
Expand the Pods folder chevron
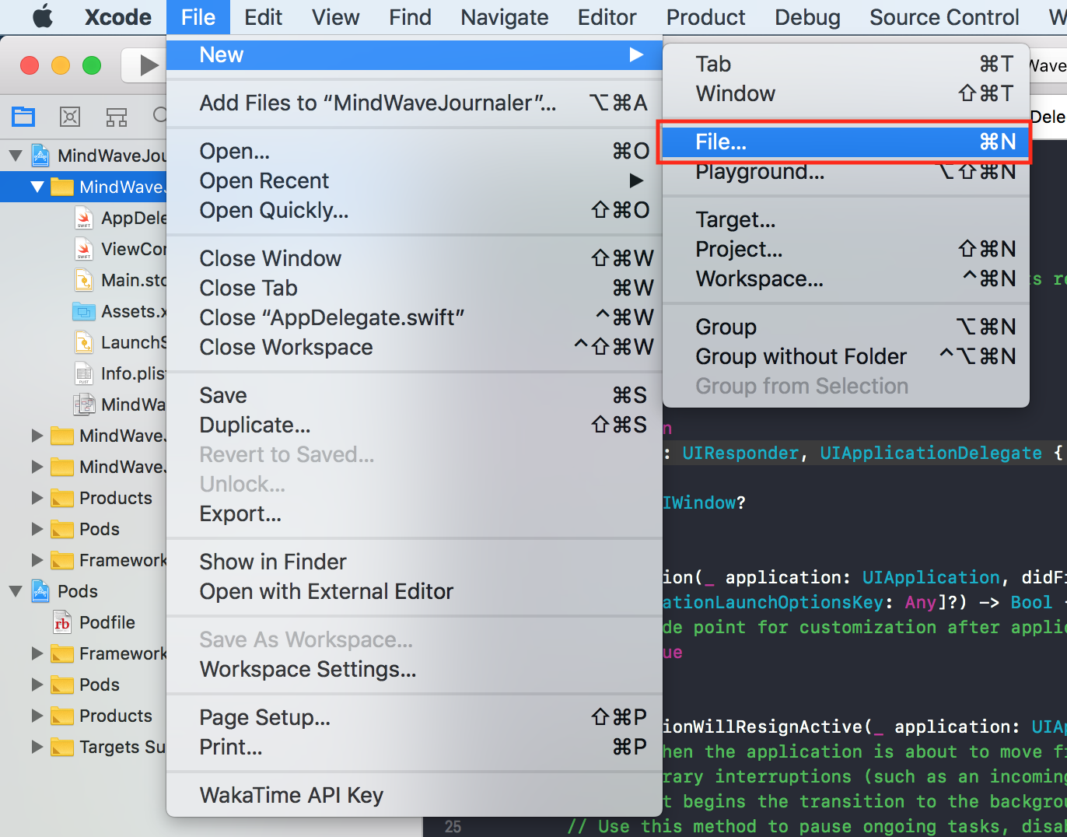(36, 529)
